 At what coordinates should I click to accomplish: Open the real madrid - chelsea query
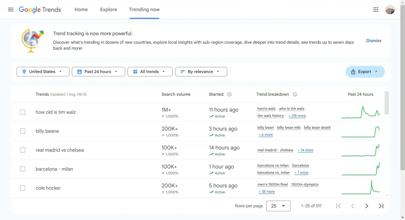pos(275,150)
